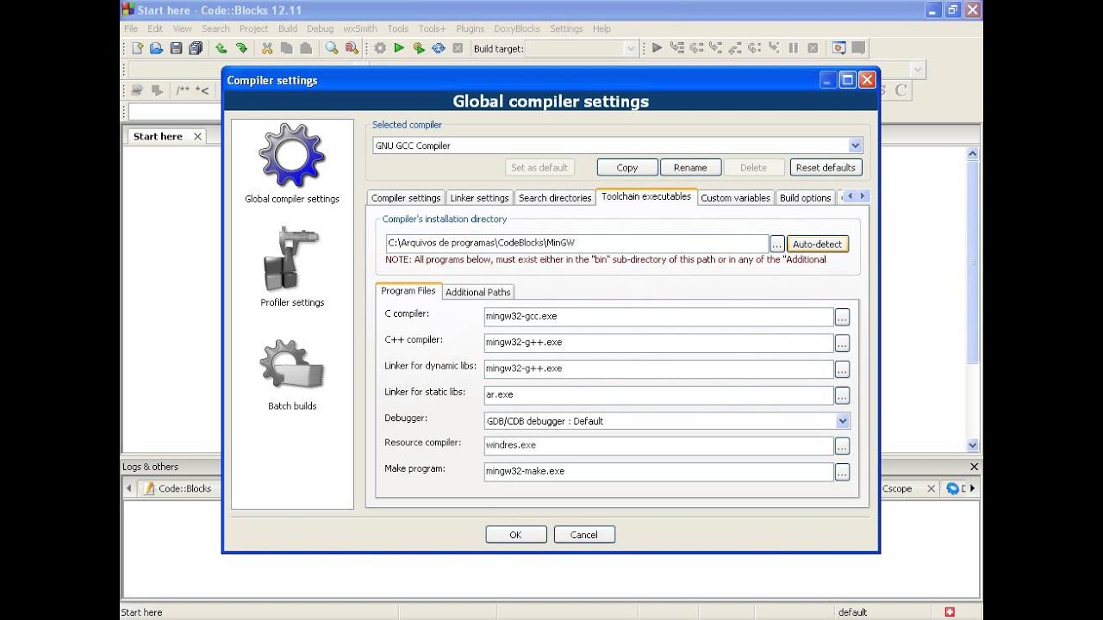
Task: Browse for the Make program executable
Action: coord(842,472)
